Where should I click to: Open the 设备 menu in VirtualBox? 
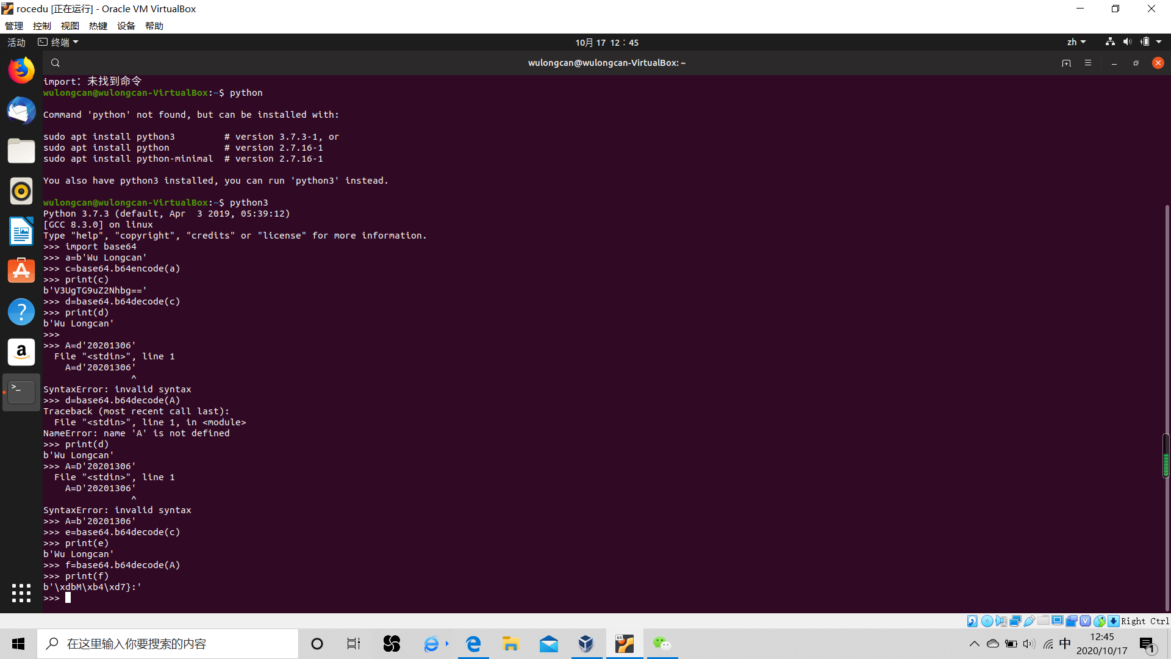pos(126,26)
